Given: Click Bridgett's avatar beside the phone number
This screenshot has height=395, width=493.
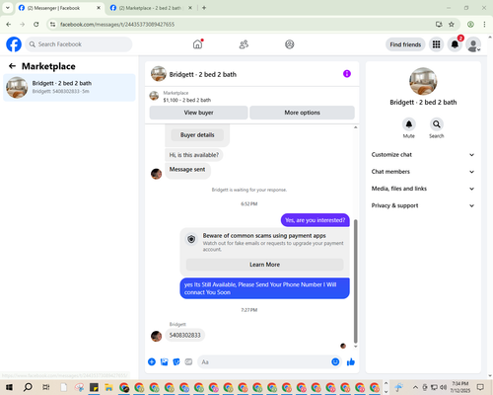Looking at the screenshot, I should click(156, 336).
